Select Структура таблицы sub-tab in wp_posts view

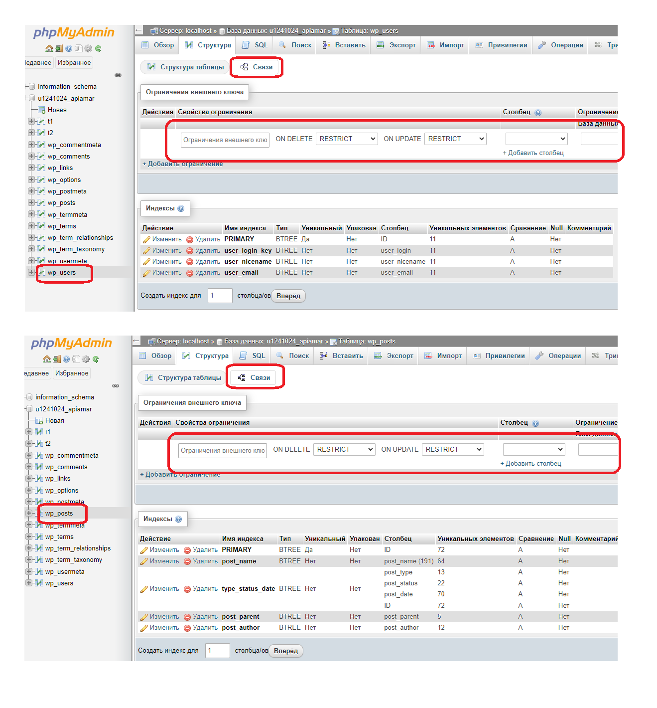[183, 378]
